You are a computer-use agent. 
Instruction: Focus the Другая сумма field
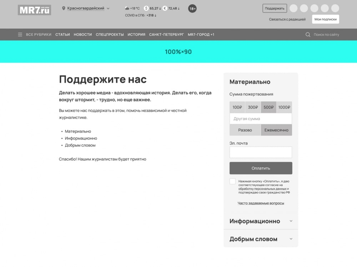coord(261,119)
